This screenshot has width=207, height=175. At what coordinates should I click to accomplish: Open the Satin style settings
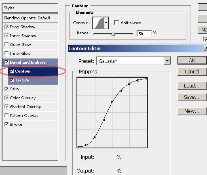pos(30,89)
